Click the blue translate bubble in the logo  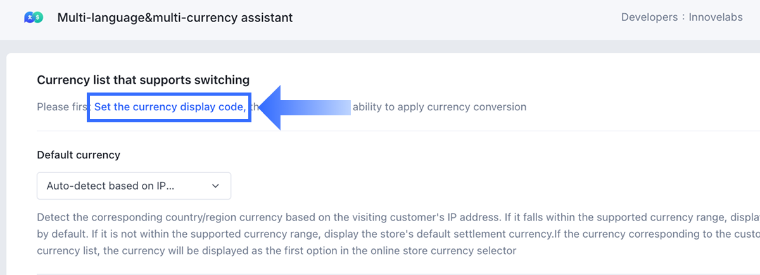coord(29,18)
